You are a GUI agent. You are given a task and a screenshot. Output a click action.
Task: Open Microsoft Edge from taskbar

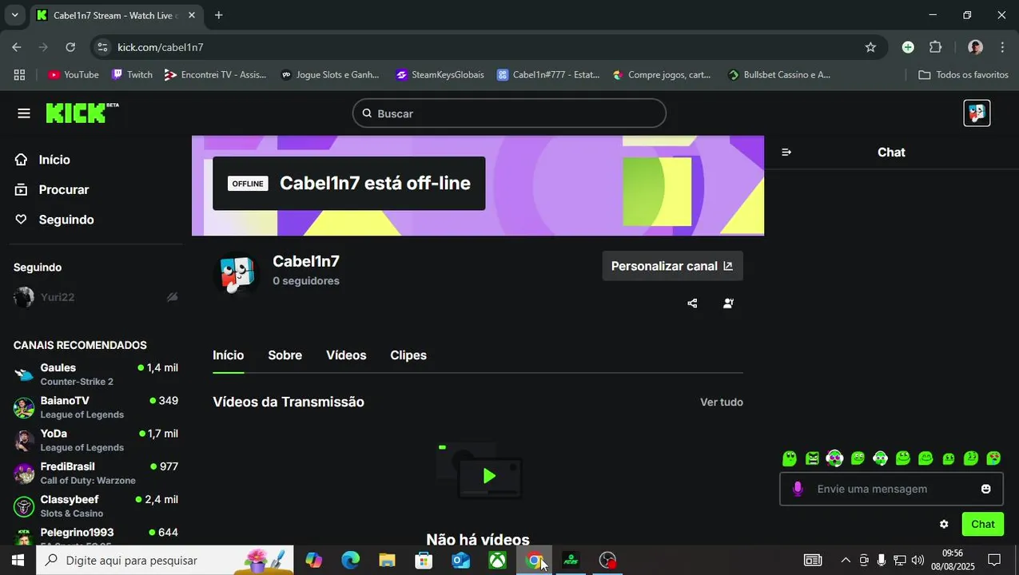point(350,561)
